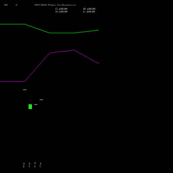
Task: Click the 17 Apr date axis label
Action: click(x=40, y=165)
